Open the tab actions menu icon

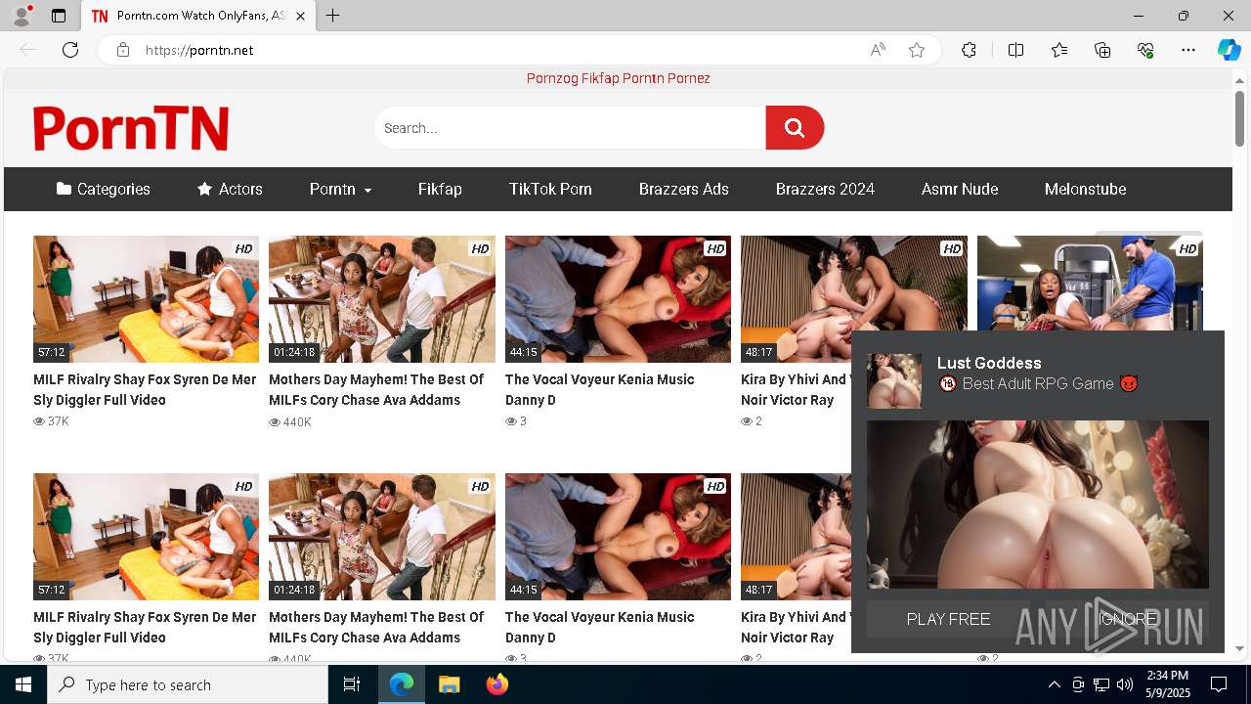tap(59, 16)
